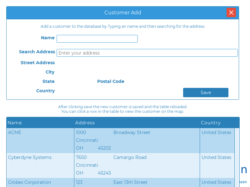Click the Name input field

tap(97, 39)
